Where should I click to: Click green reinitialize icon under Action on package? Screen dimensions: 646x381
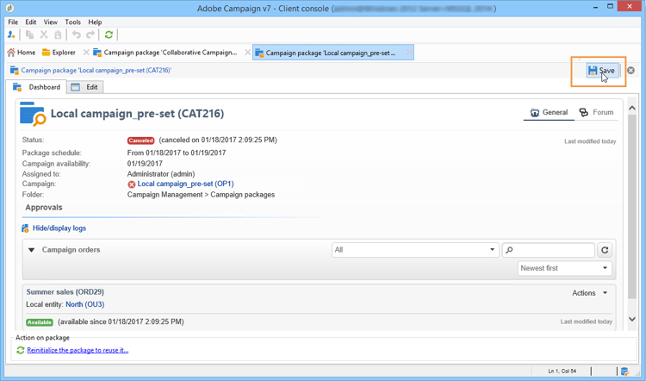coord(20,350)
